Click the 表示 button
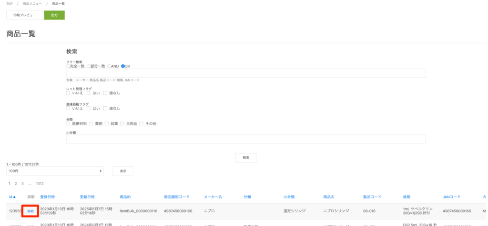Image resolution: width=488 pixels, height=226 pixels. [x=123, y=171]
